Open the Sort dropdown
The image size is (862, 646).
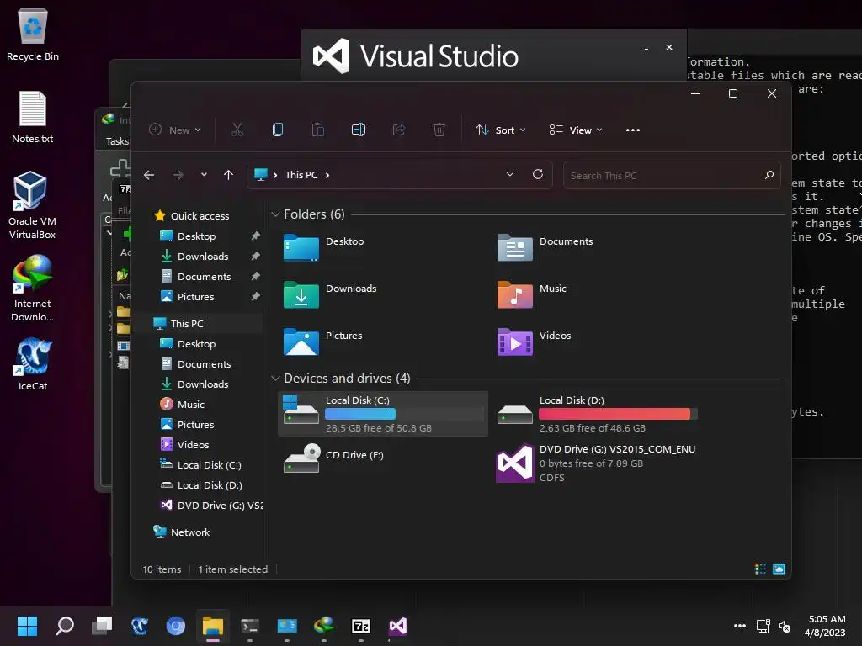(x=500, y=130)
